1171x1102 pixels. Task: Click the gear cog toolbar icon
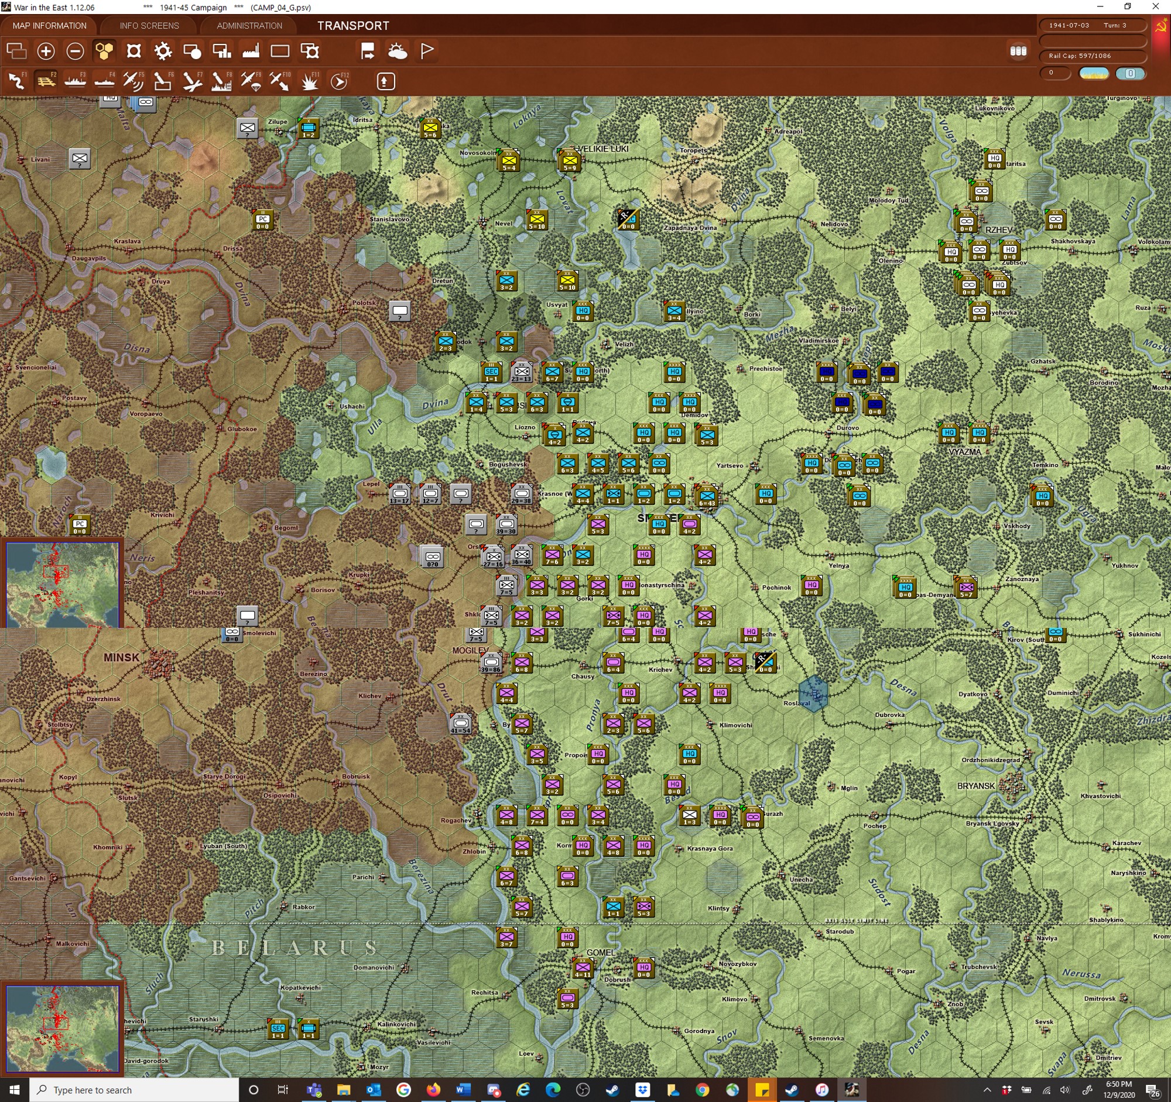pyautogui.click(x=163, y=52)
